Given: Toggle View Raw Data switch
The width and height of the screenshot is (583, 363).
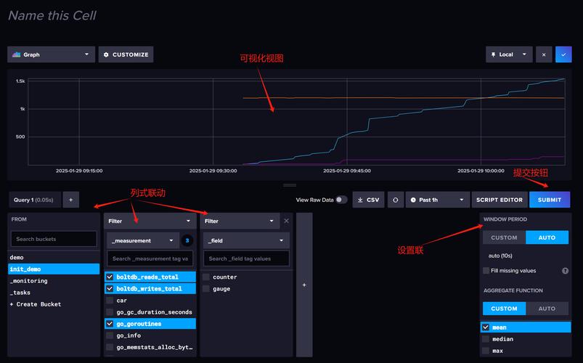Looking at the screenshot, I should click(341, 200).
